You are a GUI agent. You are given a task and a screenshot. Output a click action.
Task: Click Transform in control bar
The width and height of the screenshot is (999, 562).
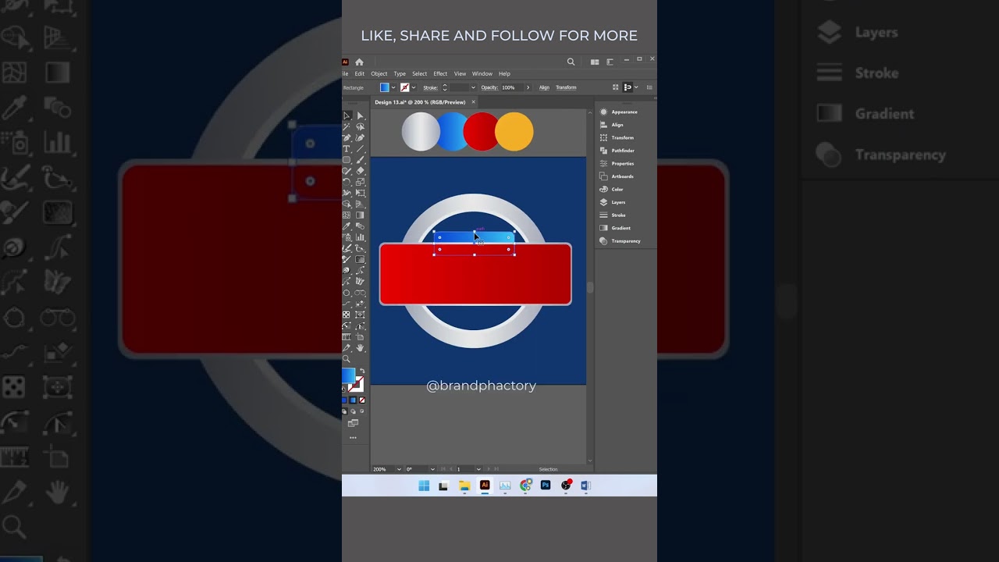566,87
